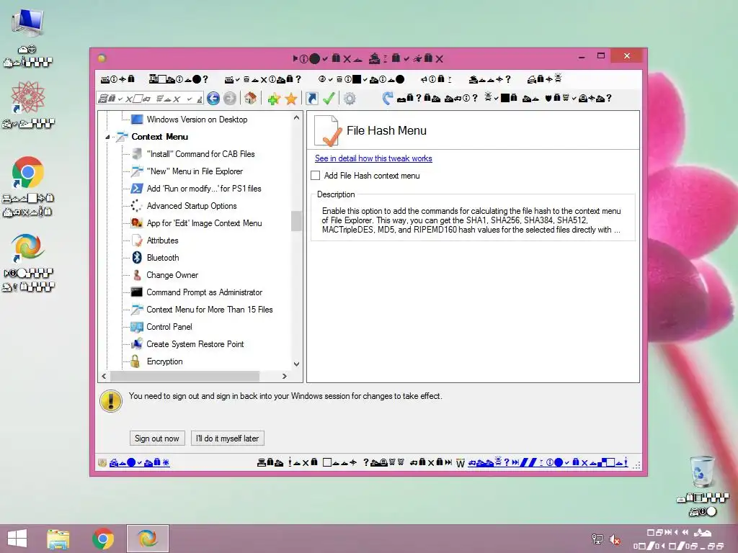
Task: Click the greyed Forward navigation arrow
Action: point(230,98)
